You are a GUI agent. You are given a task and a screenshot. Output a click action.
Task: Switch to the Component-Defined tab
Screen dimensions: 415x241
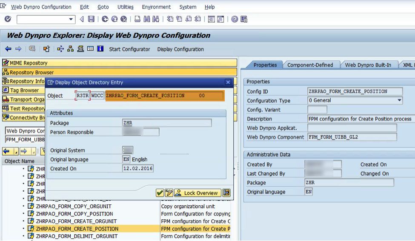(310, 65)
